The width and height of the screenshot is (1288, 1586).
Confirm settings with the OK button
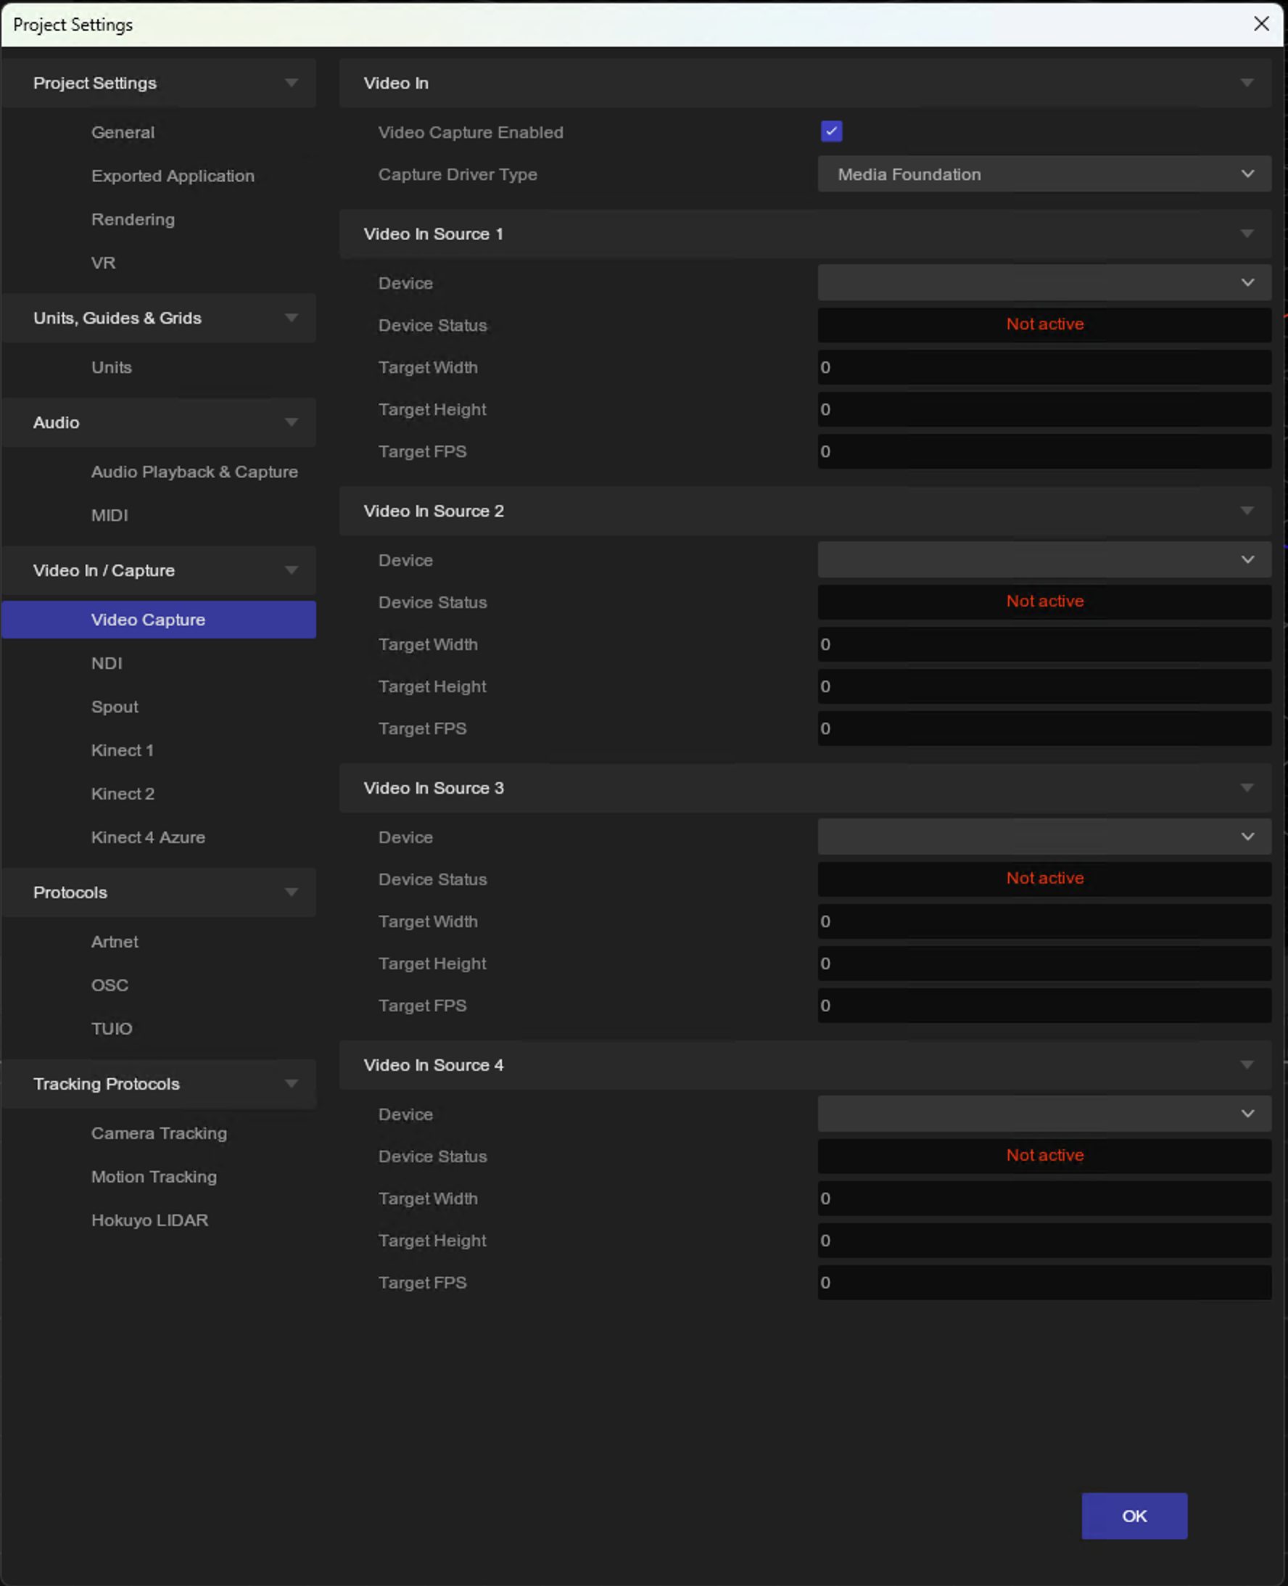pyautogui.click(x=1134, y=1516)
